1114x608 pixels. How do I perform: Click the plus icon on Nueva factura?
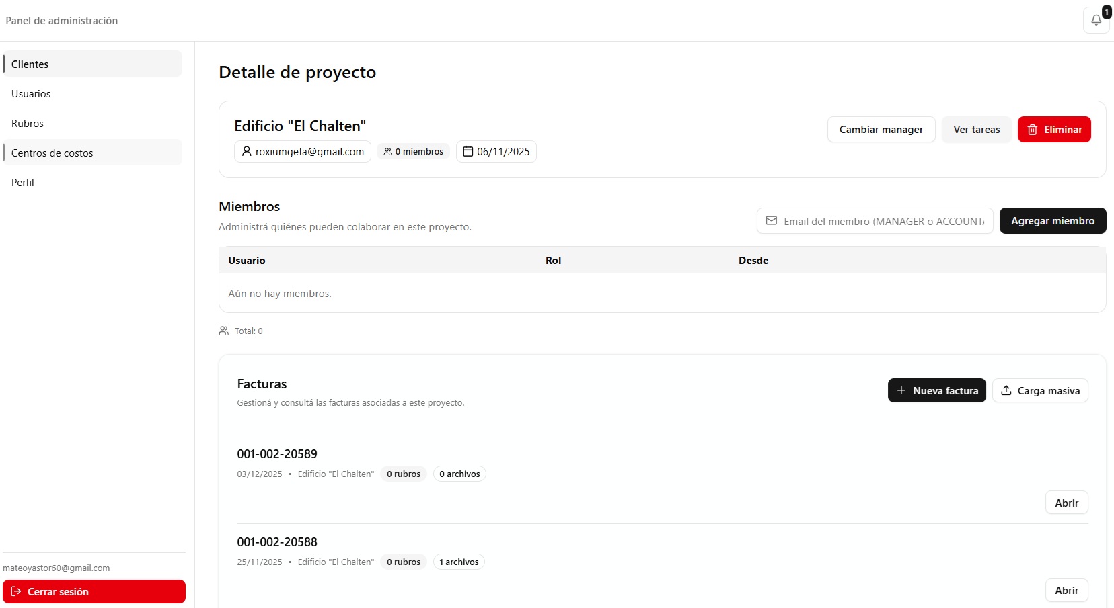click(x=903, y=390)
